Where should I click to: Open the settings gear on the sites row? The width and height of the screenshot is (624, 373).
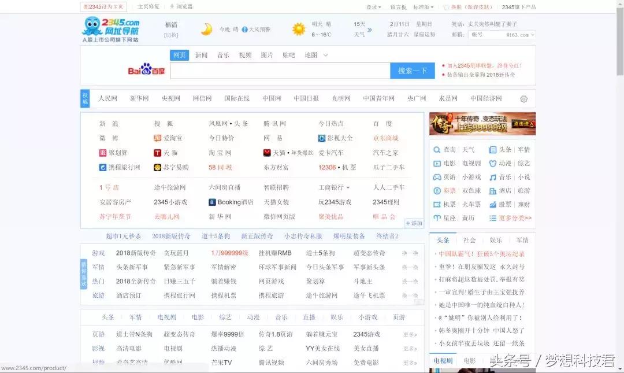523,99
